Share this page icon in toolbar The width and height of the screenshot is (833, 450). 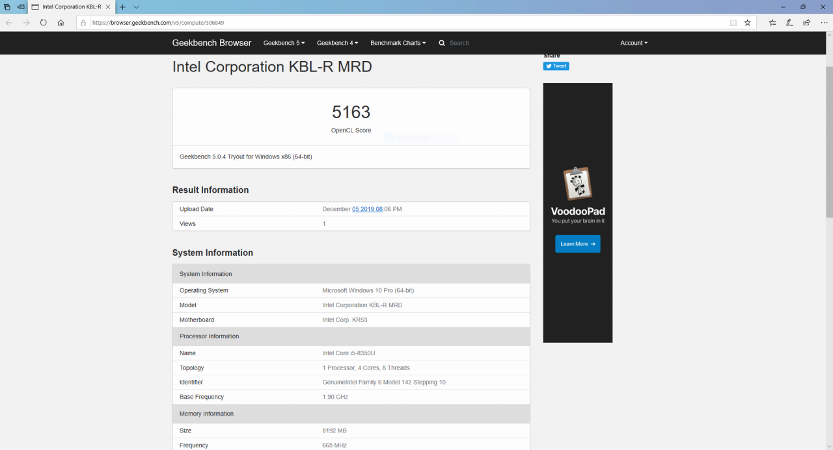click(806, 22)
